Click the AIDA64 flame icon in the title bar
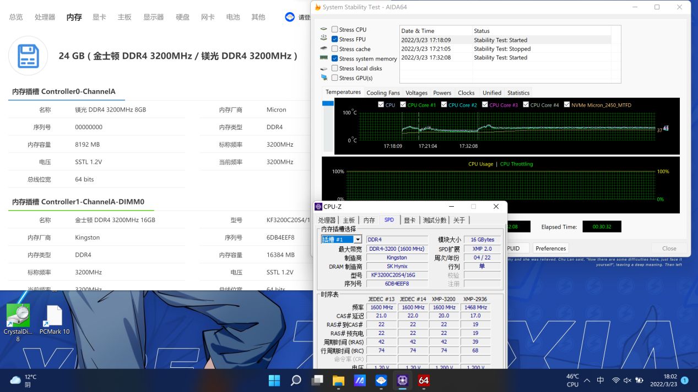The height and width of the screenshot is (392, 698). point(318,7)
